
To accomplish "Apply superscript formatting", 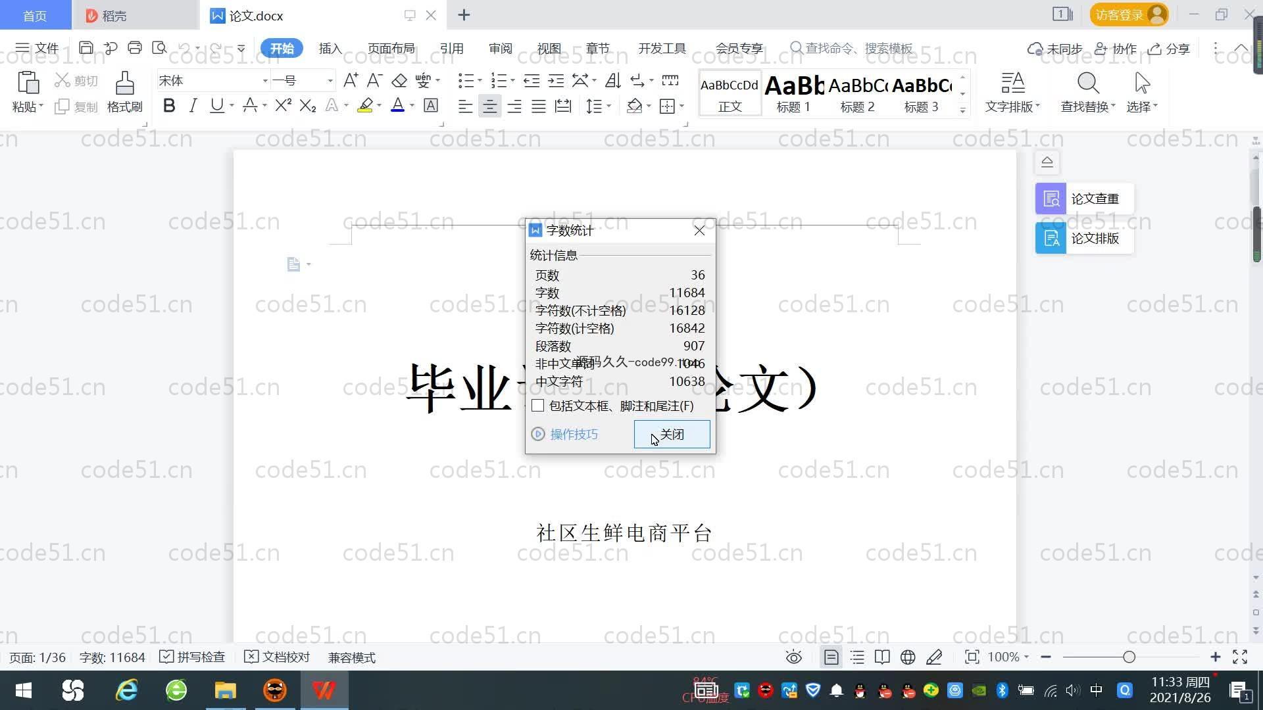I will tap(283, 106).
